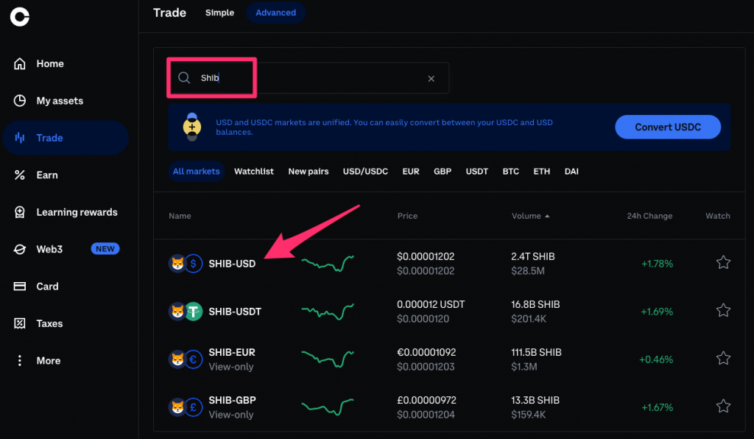Switch to the Simple trade tab
The width and height of the screenshot is (754, 439).
[x=219, y=13]
